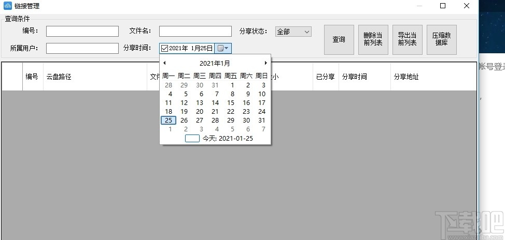Click the year 2021年 in date field
The height and width of the screenshot is (240, 505).
click(178, 48)
